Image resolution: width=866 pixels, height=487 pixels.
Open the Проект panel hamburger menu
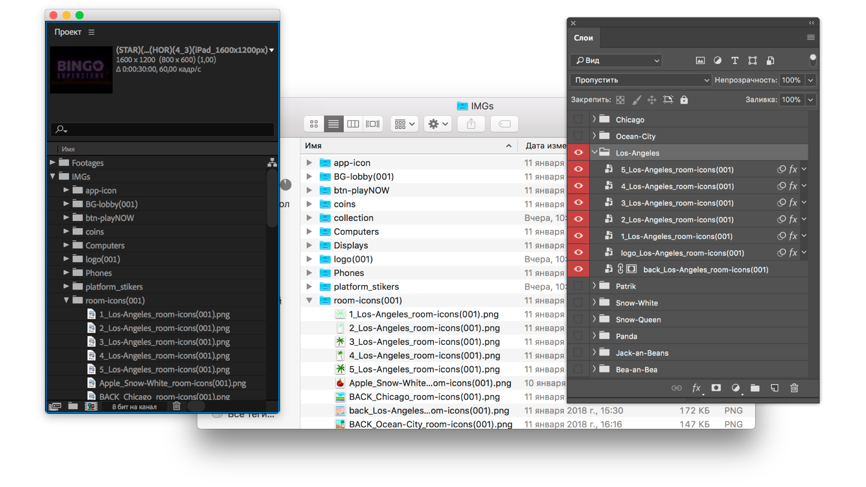tap(92, 32)
